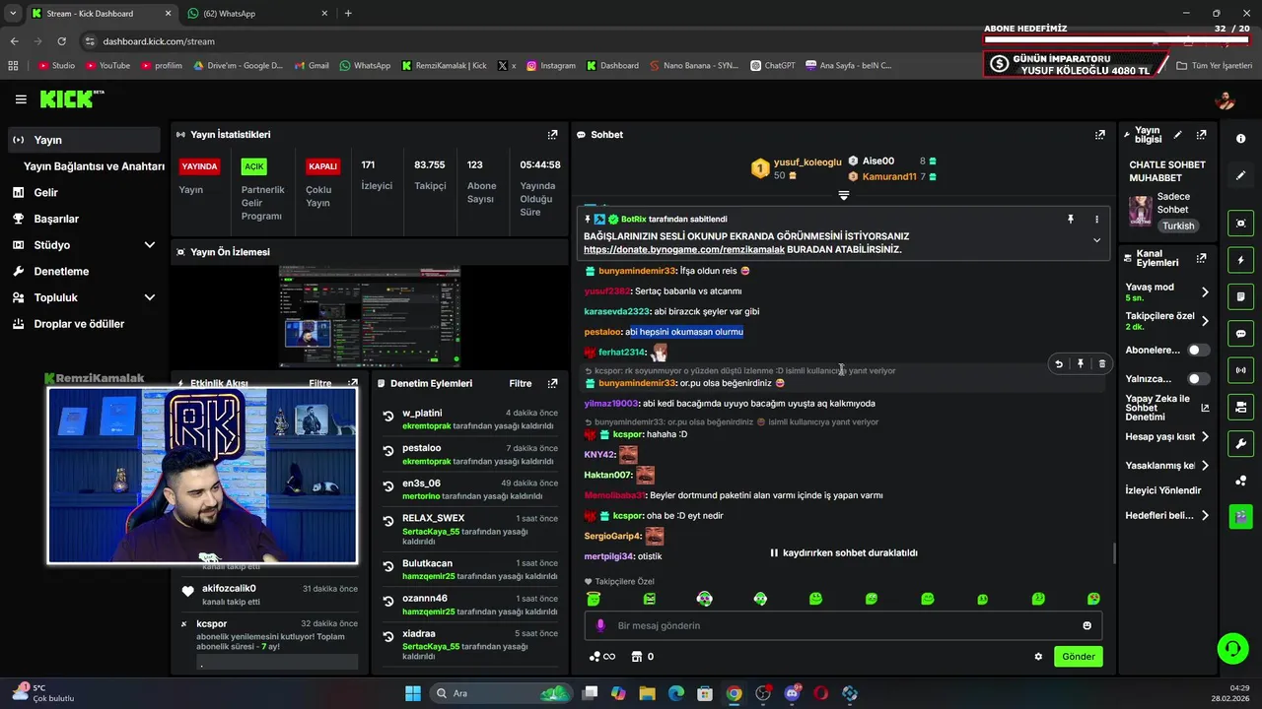
Task: Open the donate.bynogame.com link
Action: coord(684,250)
